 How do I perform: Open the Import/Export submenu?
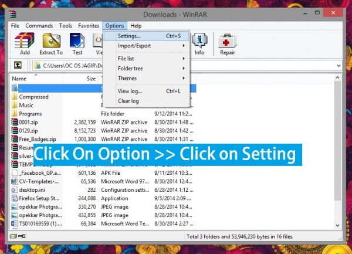(147, 46)
